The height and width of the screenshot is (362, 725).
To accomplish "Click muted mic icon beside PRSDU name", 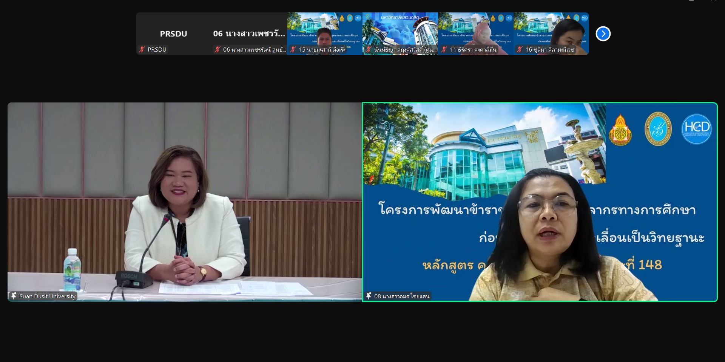I will click(x=142, y=49).
